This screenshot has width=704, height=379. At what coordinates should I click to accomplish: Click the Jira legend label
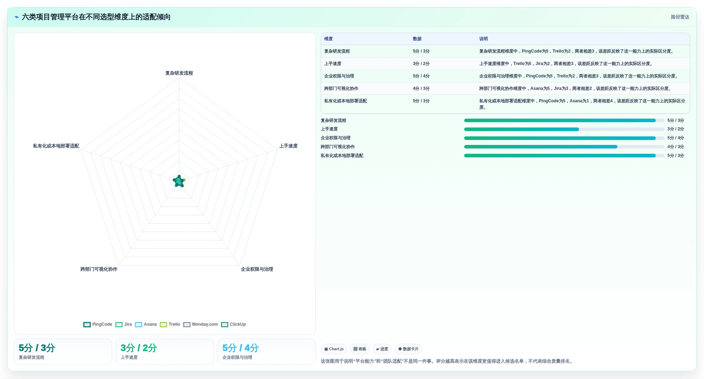coord(128,324)
